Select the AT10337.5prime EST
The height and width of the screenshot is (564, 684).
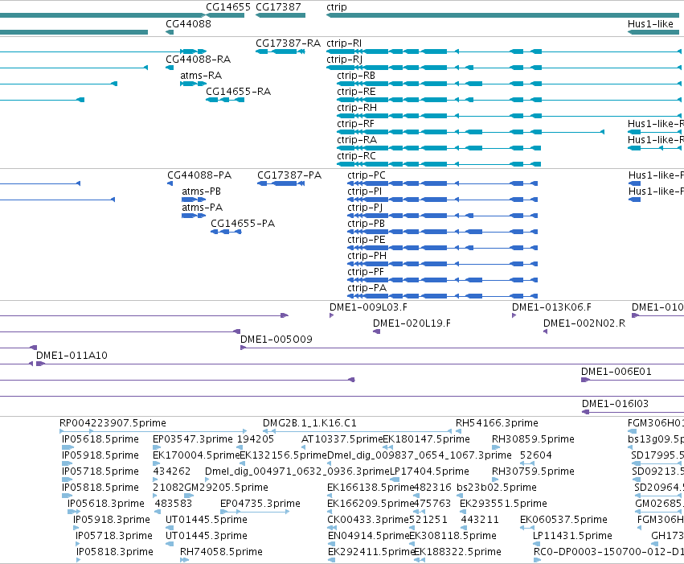tap(303, 447)
